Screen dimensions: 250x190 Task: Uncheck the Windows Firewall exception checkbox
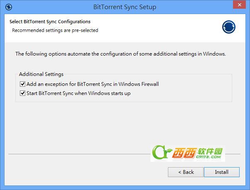point(22,84)
